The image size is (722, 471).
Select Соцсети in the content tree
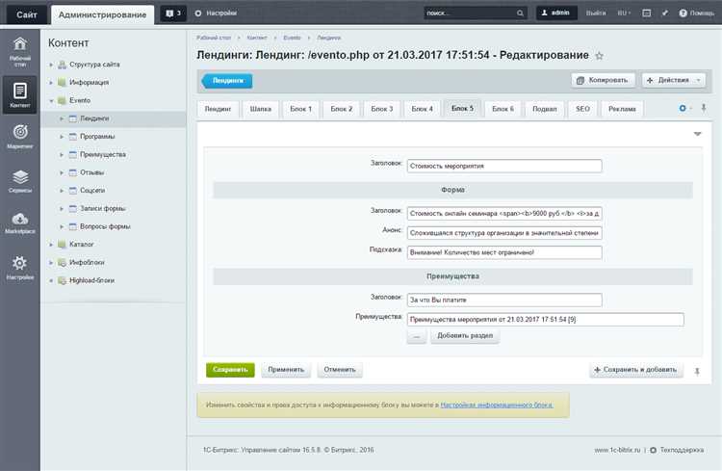[92, 191]
